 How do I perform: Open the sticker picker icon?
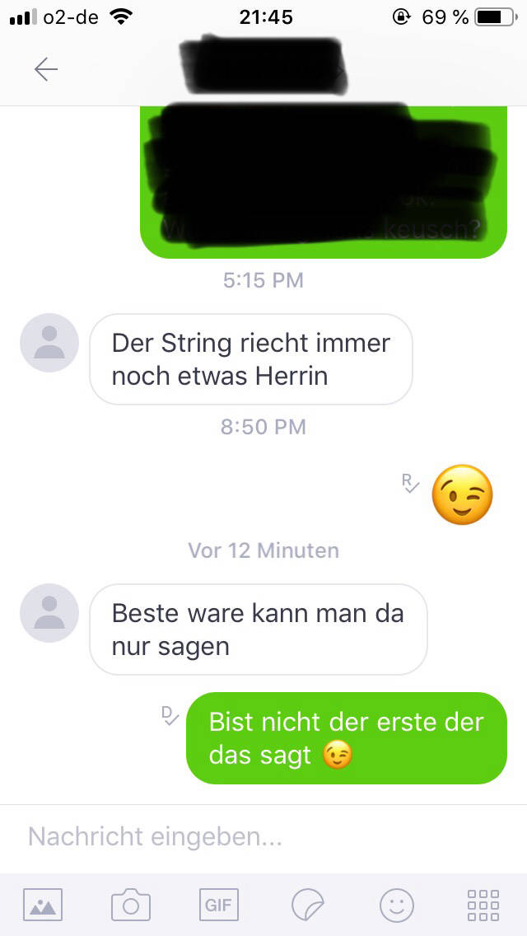pyautogui.click(x=308, y=905)
